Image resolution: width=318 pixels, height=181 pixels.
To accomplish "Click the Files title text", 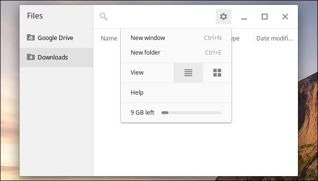I will coord(35,16).
